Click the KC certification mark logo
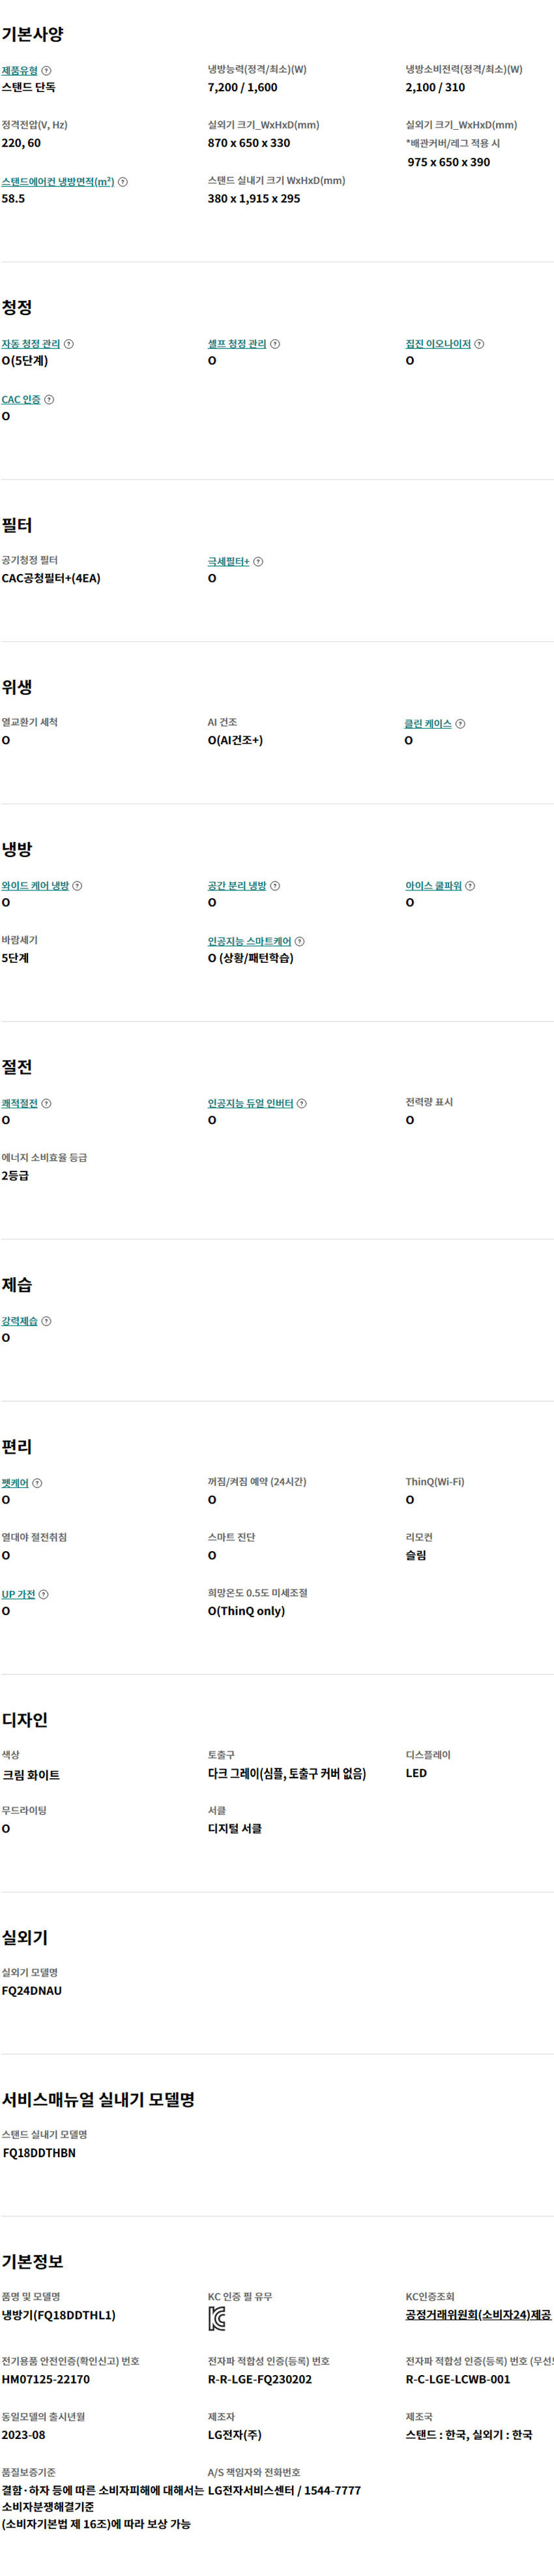 217,2318
